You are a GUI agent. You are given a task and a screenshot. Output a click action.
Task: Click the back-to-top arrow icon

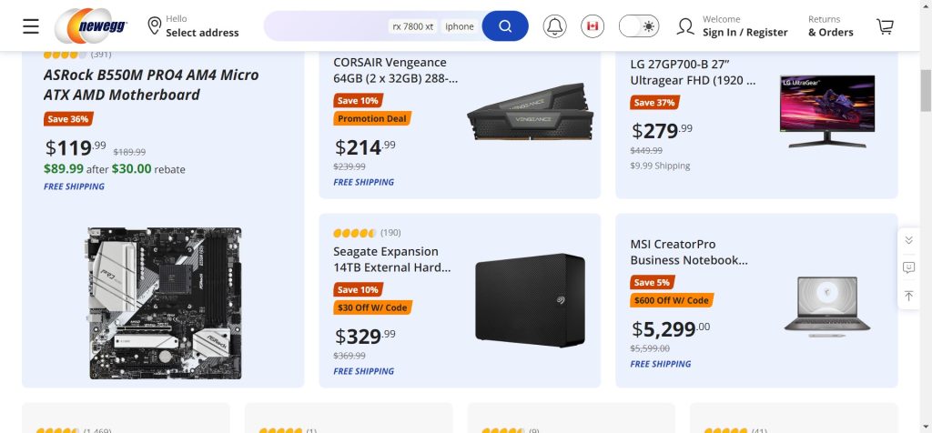tap(908, 296)
